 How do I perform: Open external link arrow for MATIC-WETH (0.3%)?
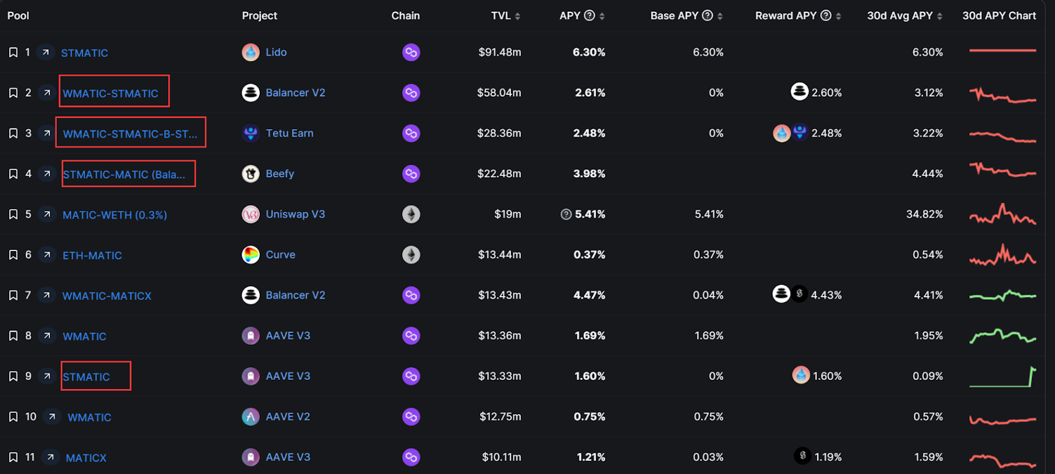(46, 214)
